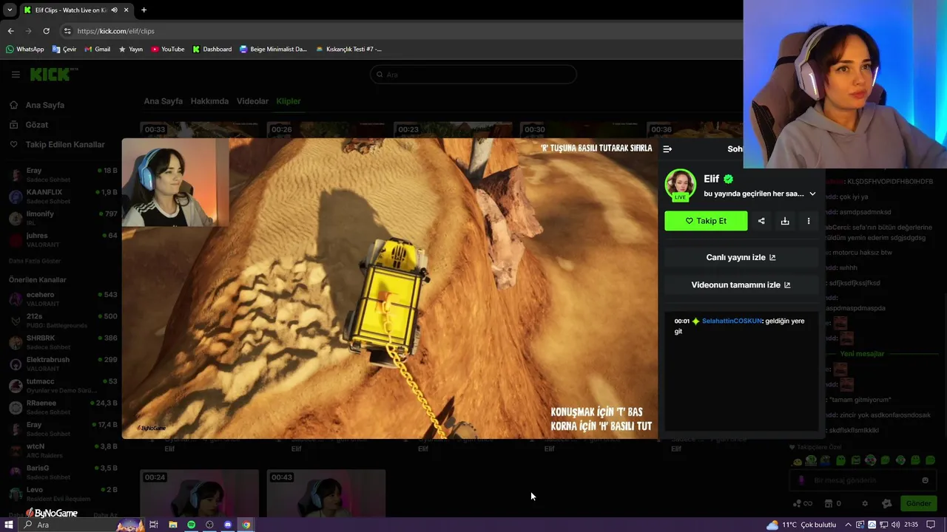Screen dimensions: 947x532
Task: Open the 00:24 clip thumbnail
Action: 200,493
